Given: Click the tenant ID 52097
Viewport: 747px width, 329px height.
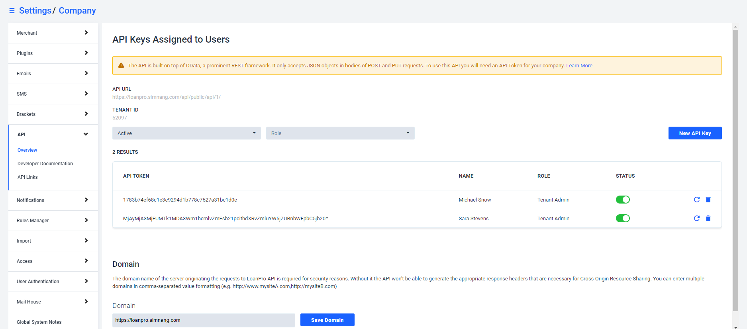Looking at the screenshot, I should [x=120, y=118].
